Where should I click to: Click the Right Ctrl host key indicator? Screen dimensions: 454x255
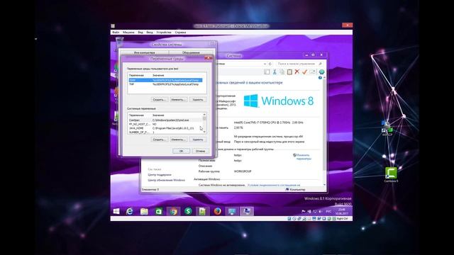pyautogui.click(x=343, y=219)
